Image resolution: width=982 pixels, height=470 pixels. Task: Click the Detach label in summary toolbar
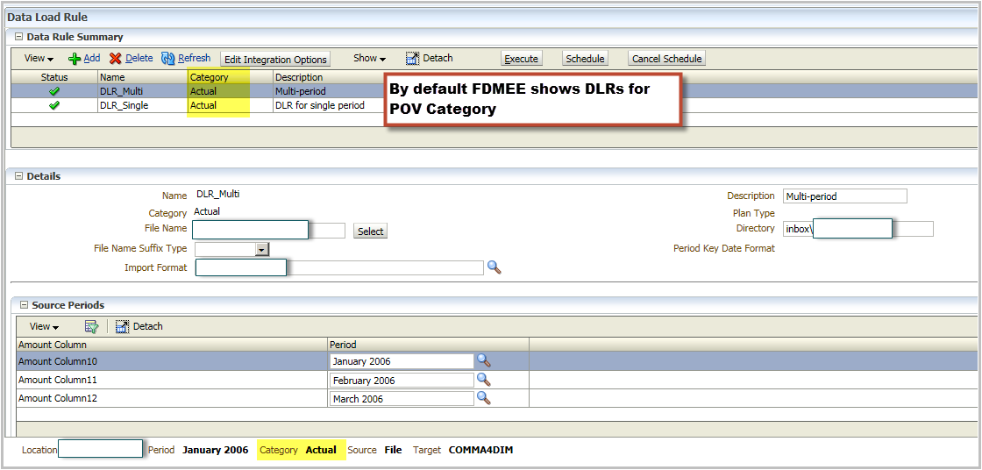click(438, 58)
